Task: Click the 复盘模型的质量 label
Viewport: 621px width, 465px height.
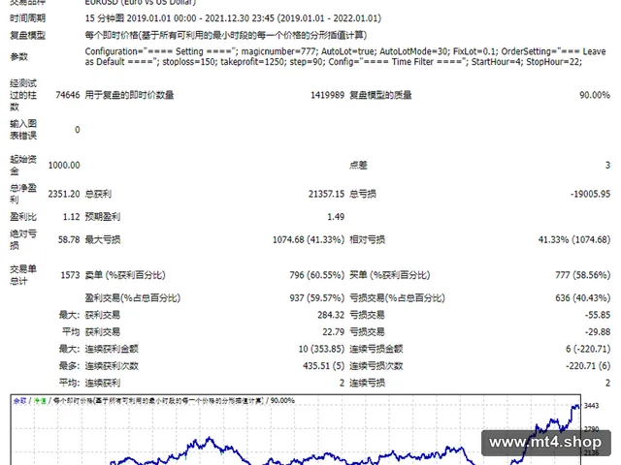Action: click(x=380, y=95)
